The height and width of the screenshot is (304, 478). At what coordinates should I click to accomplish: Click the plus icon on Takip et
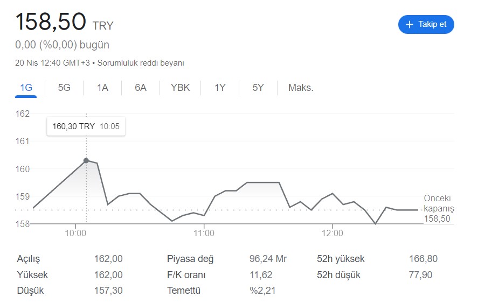tap(410, 25)
